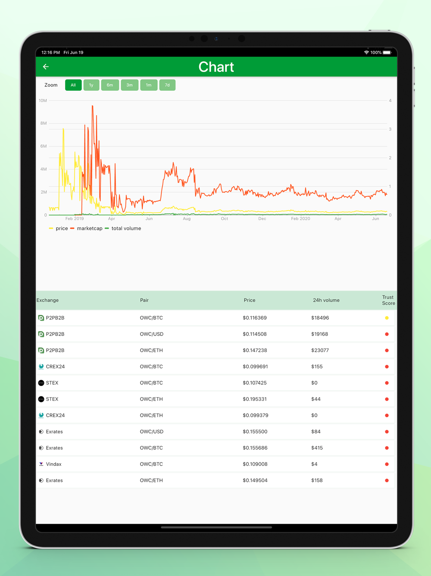Click the 12:16 PM clock in the status bar
The height and width of the screenshot is (576, 431).
point(50,52)
